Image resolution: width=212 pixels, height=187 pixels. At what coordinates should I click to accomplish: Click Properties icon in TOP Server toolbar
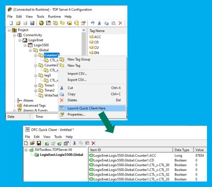click(x=84, y=23)
